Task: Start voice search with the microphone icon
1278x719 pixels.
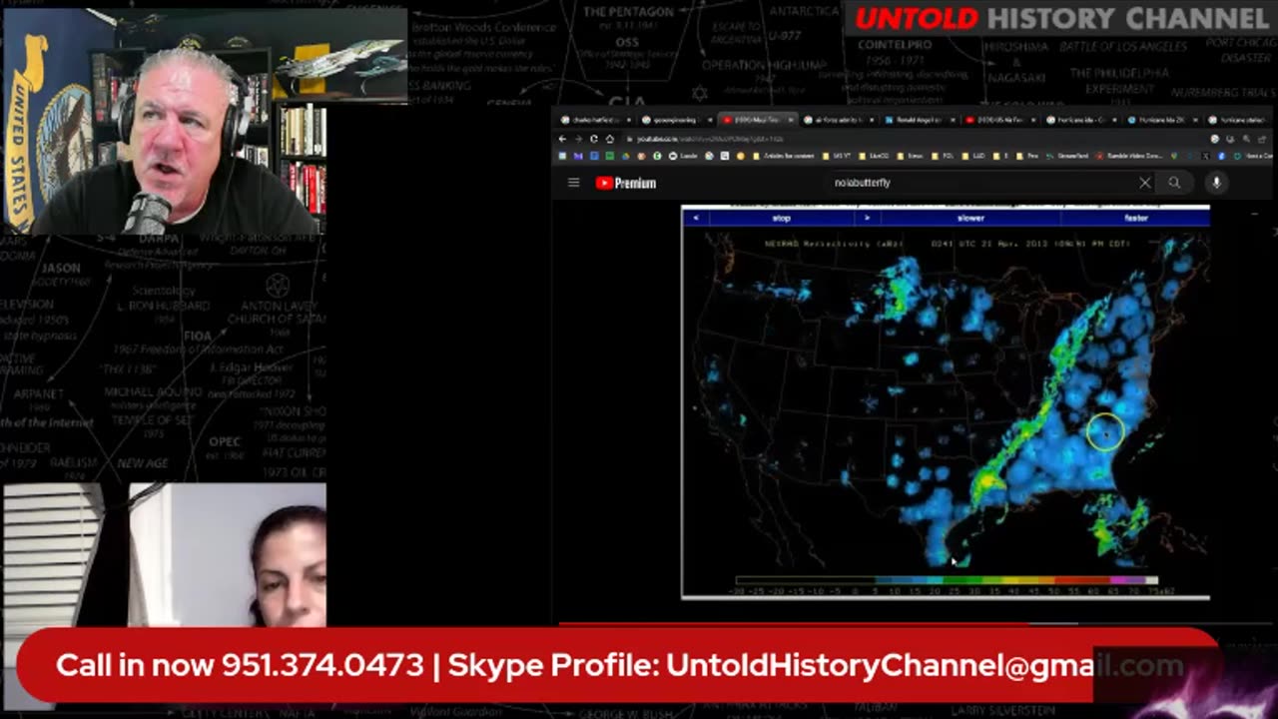Action: 1216,183
